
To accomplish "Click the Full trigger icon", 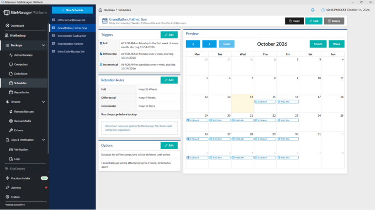I will tap(101, 43).
